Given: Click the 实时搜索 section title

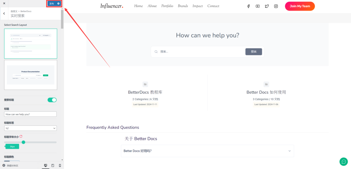Looking at the screenshot, I should click(x=18, y=16).
